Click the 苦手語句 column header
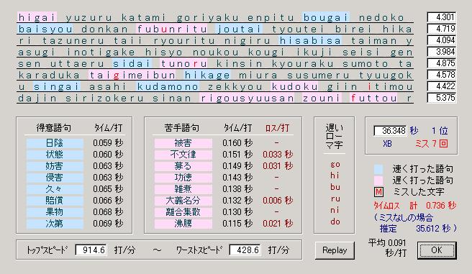472x274 pixels. [182, 128]
